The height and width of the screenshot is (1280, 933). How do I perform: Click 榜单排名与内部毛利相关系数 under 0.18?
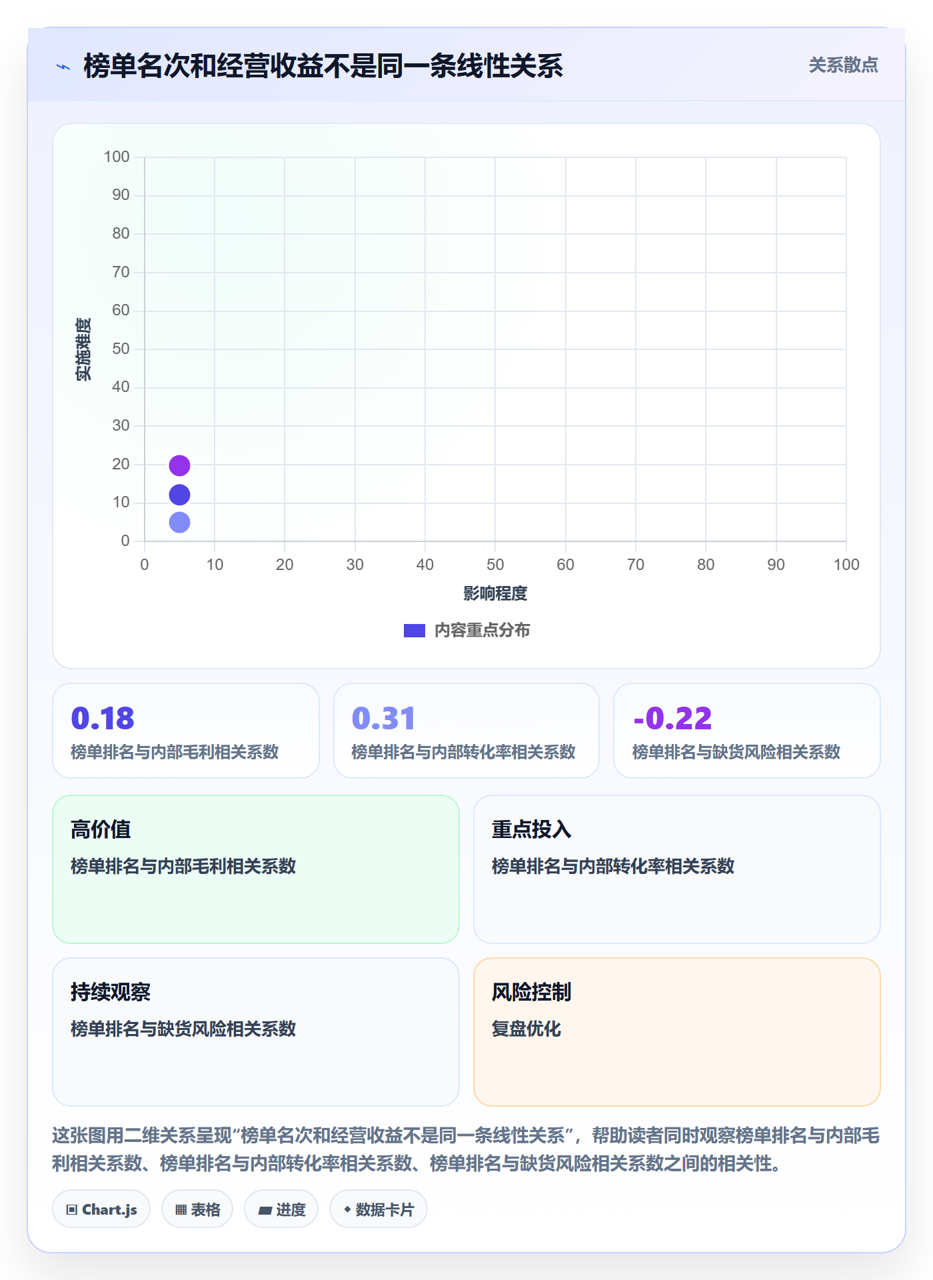pos(175,752)
